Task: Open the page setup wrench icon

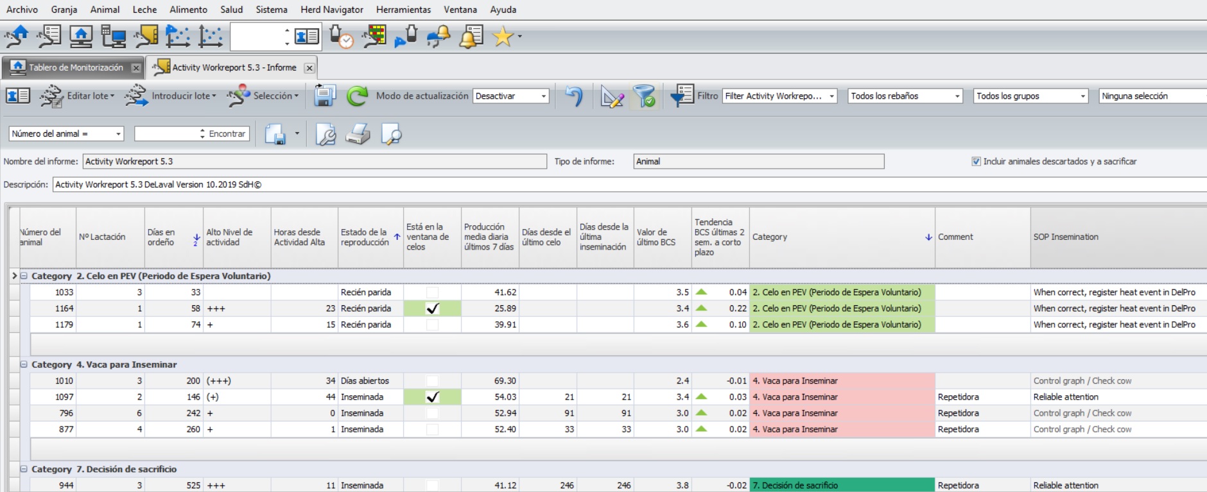Action: (x=326, y=134)
